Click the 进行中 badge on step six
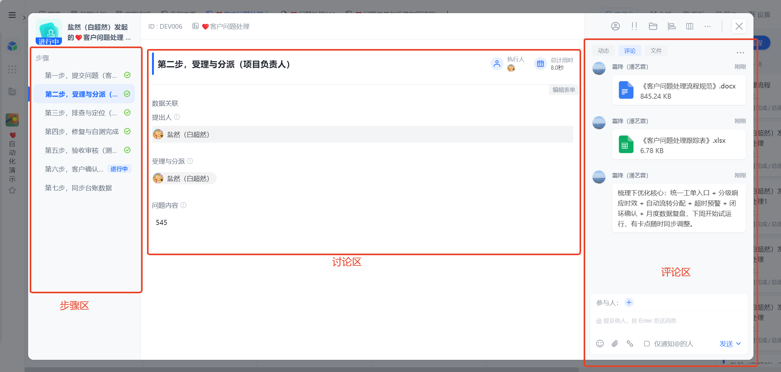 click(119, 169)
